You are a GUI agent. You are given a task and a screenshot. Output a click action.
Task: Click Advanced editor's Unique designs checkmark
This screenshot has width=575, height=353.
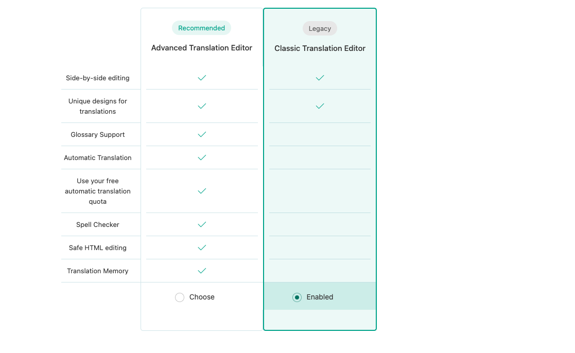[x=202, y=107]
